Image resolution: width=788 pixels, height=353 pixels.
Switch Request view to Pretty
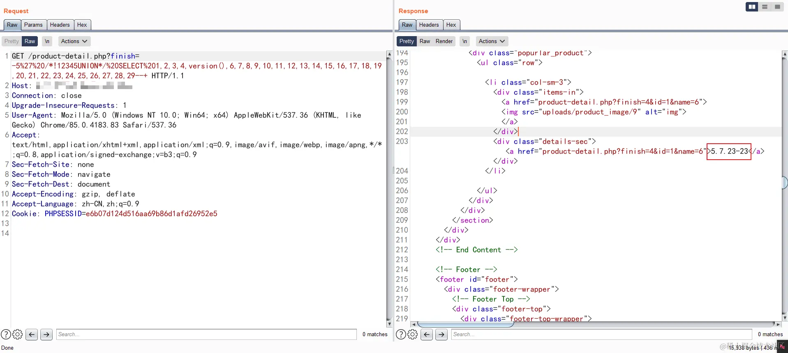click(12, 41)
